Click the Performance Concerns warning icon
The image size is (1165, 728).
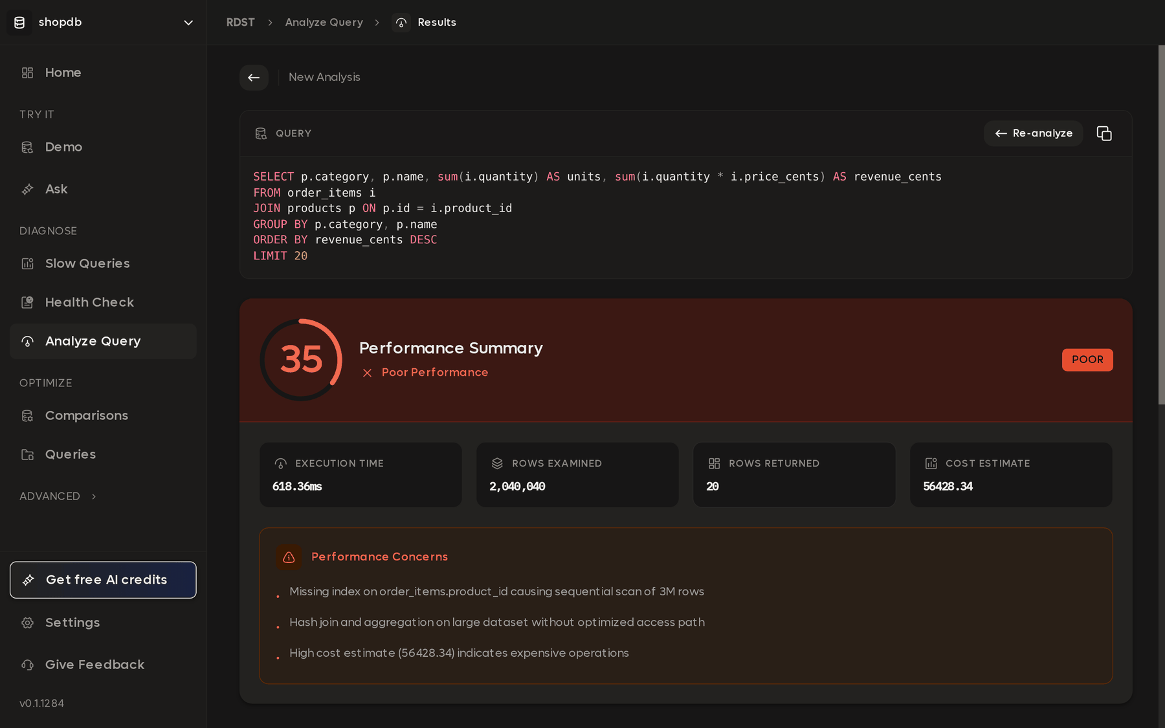point(289,557)
